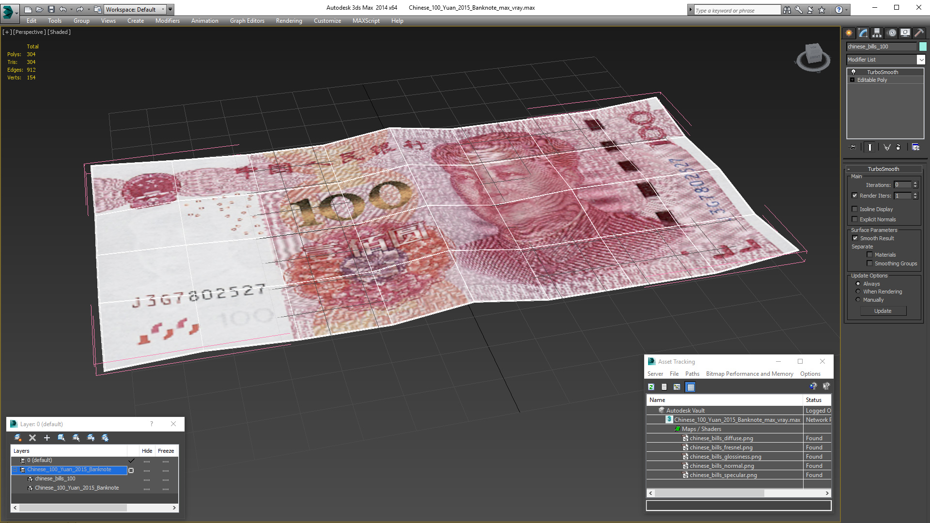Click the Redo arrow icon
The width and height of the screenshot is (930, 523).
click(x=80, y=9)
